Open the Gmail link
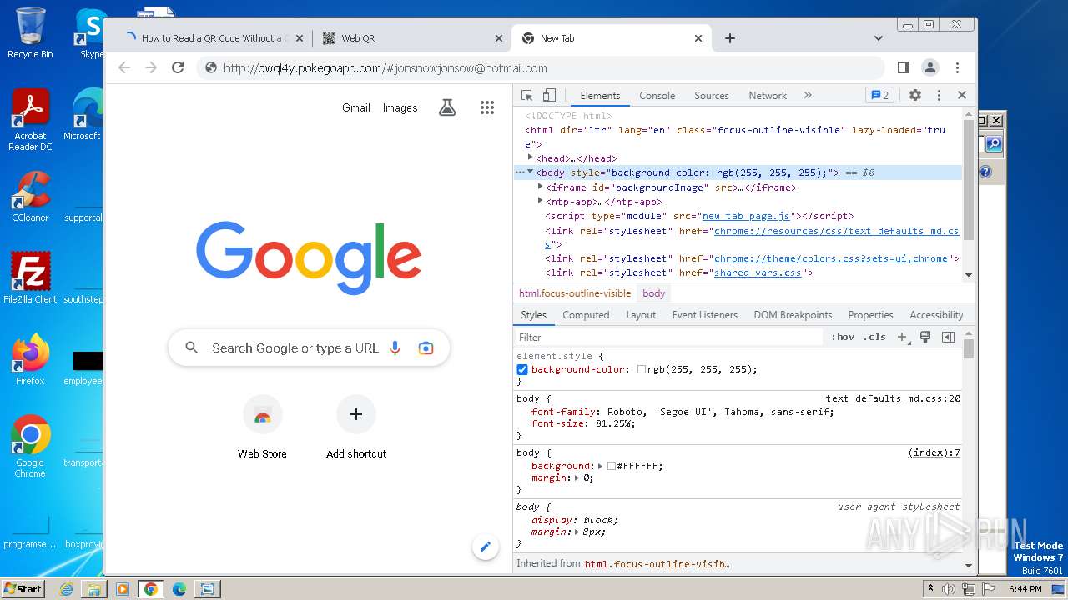Screen dimensions: 1068x600 [356, 107]
